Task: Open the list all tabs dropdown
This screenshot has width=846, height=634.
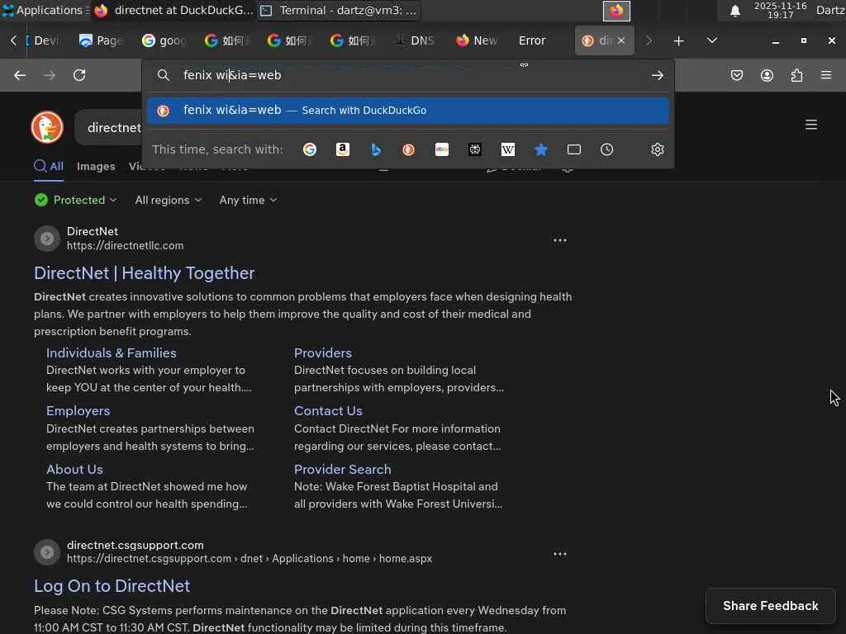Action: pos(712,40)
